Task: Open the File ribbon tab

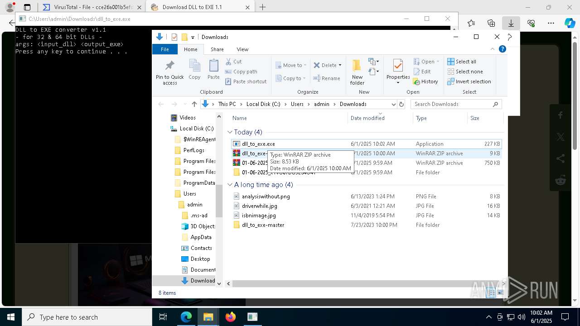Action: click(165, 49)
